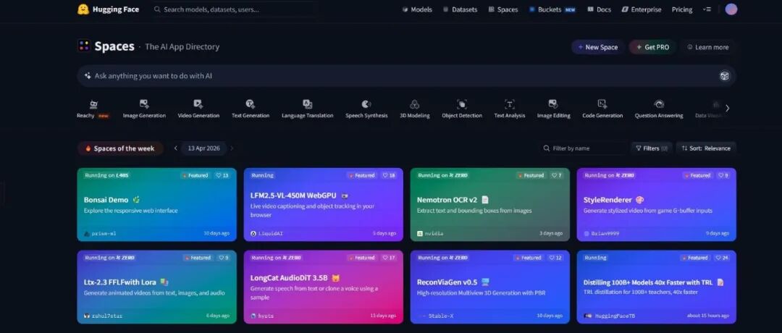Open Buckets in the top navigation
The height and width of the screenshot is (333, 782).
click(552, 9)
